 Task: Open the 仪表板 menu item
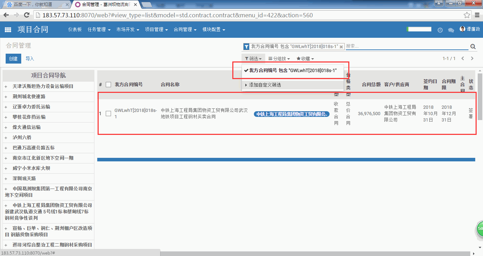(x=75, y=30)
